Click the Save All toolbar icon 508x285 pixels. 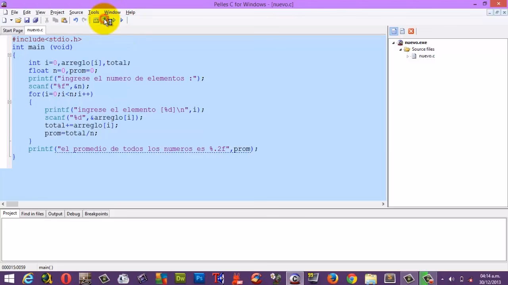(35, 20)
